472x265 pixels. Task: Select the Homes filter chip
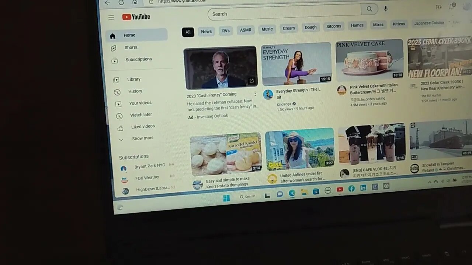357,25
